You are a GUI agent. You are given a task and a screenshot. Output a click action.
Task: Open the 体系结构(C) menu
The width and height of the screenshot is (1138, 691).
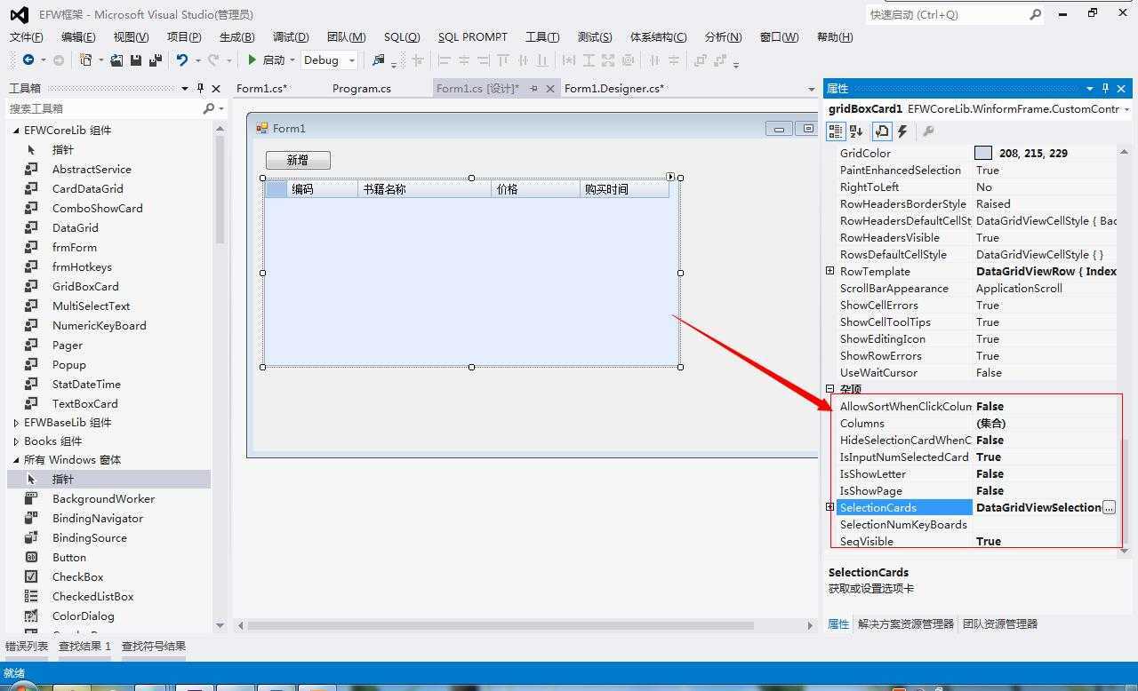(x=658, y=36)
